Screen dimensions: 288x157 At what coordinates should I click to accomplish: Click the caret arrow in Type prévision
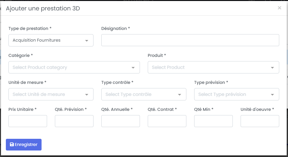(x=272, y=95)
